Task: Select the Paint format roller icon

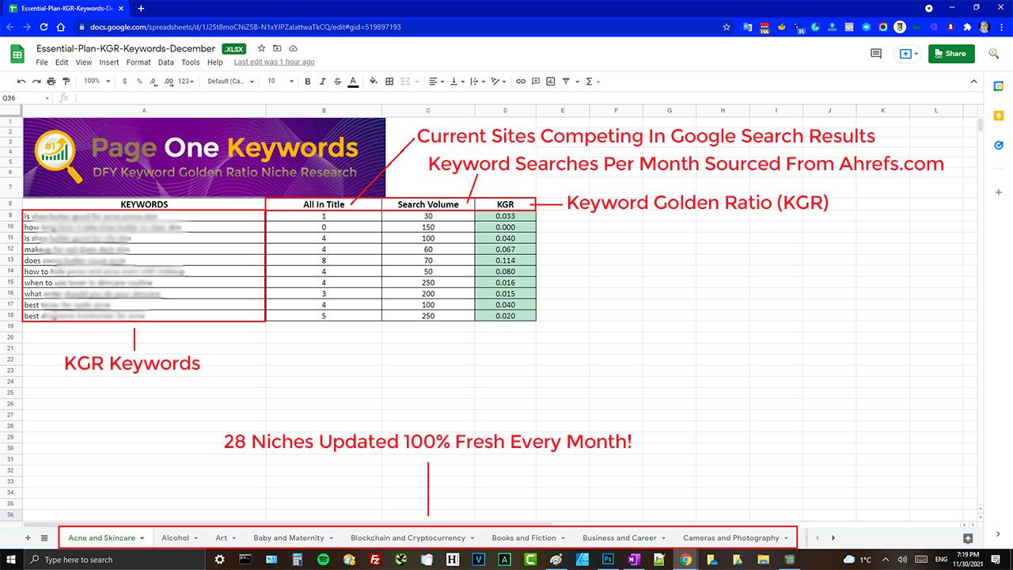Action: 66,82
